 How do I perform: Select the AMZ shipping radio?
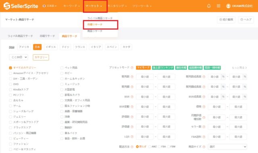coord(150,147)
